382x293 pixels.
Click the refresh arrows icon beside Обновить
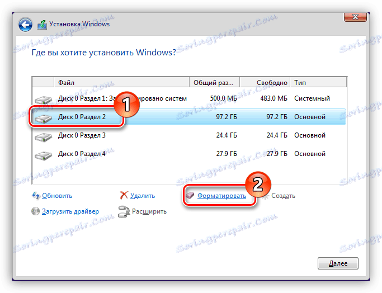36,196
